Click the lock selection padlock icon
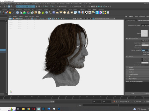149x111 pixels. pos(36,6)
